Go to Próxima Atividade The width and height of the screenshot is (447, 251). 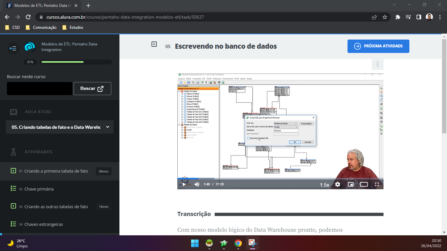pyautogui.click(x=378, y=46)
